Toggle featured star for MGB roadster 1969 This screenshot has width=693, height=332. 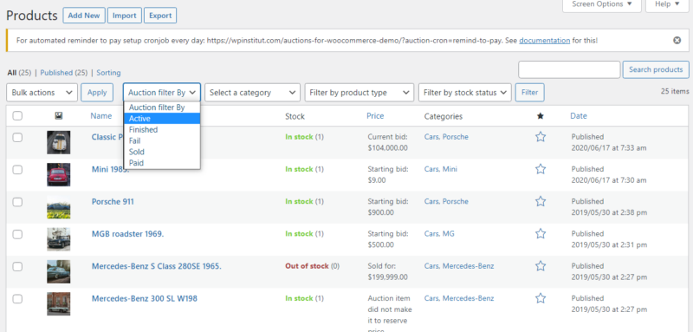[540, 234]
